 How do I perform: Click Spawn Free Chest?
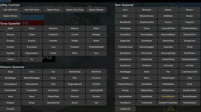tap(75, 10)
